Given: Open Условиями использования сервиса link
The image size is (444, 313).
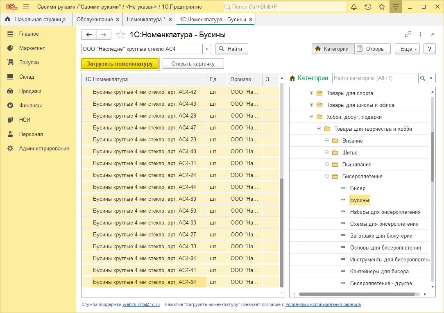Looking at the screenshot, I should (323, 304).
